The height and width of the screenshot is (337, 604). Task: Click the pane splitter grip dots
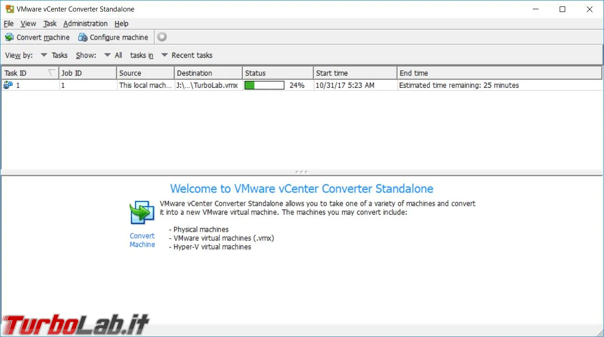302,172
